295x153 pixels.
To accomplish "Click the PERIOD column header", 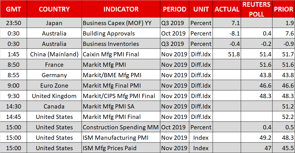I will point(174,9).
